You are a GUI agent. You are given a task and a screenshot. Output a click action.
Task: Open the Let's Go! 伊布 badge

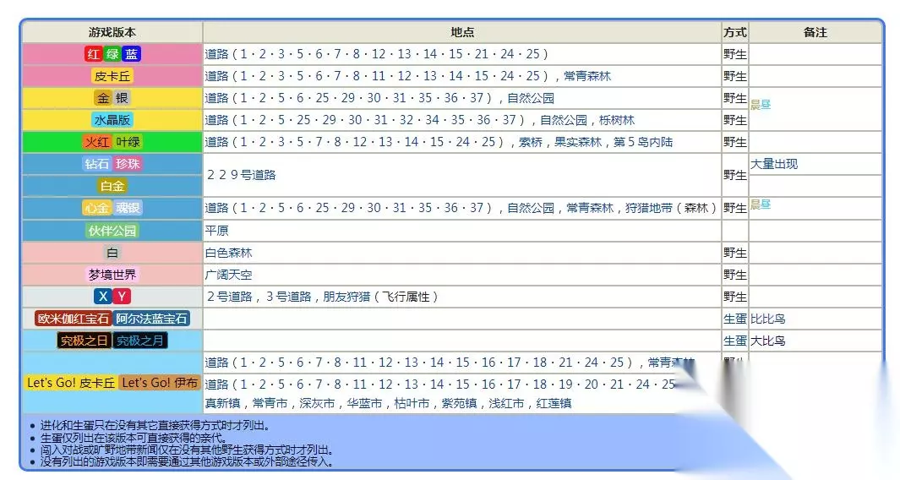click(x=160, y=383)
